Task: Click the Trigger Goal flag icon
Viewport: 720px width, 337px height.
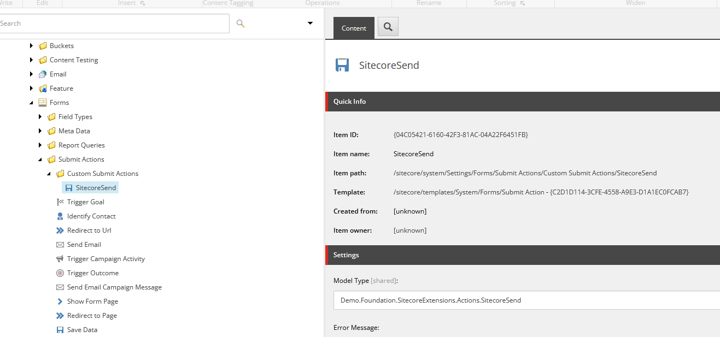Action: coord(60,202)
